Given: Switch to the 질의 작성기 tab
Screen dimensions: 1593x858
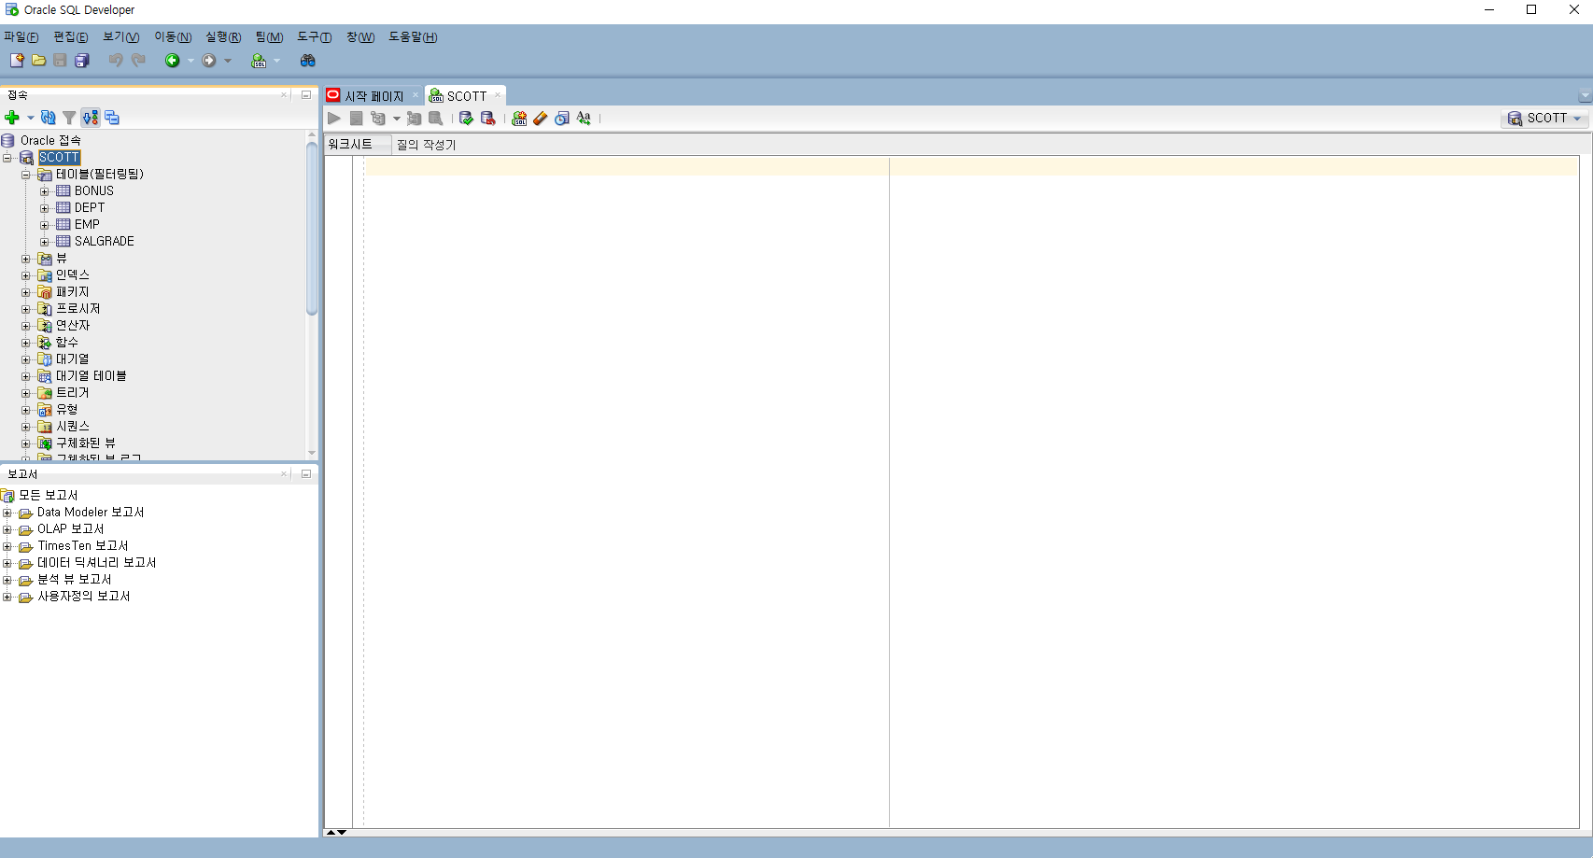Looking at the screenshot, I should click(x=426, y=145).
